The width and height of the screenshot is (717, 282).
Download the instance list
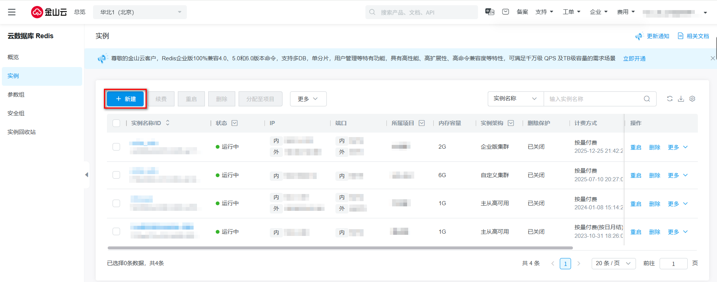point(681,99)
